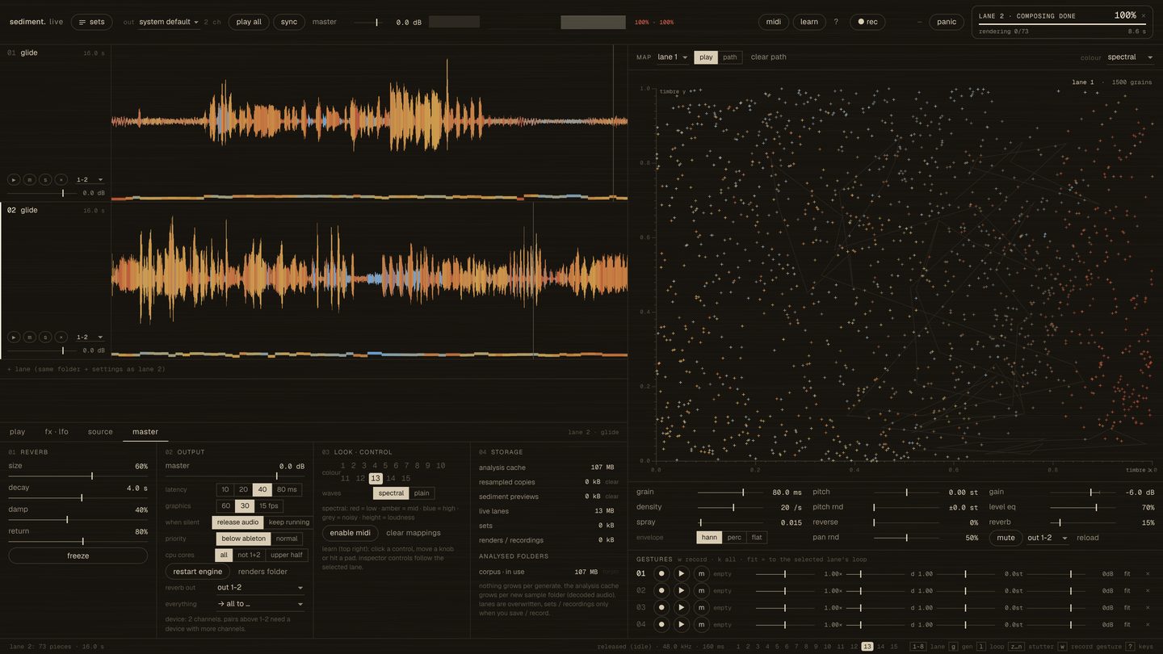The height and width of the screenshot is (654, 1163).
Task: Mute gesture 03 with its m icon
Action: tap(701, 607)
